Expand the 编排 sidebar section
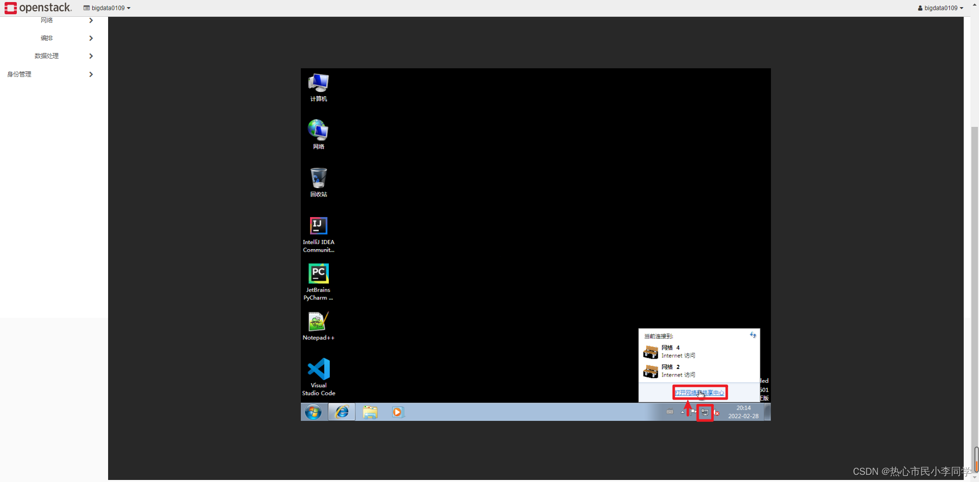Screen dimensions: 979x482 pyautogui.click(x=54, y=38)
